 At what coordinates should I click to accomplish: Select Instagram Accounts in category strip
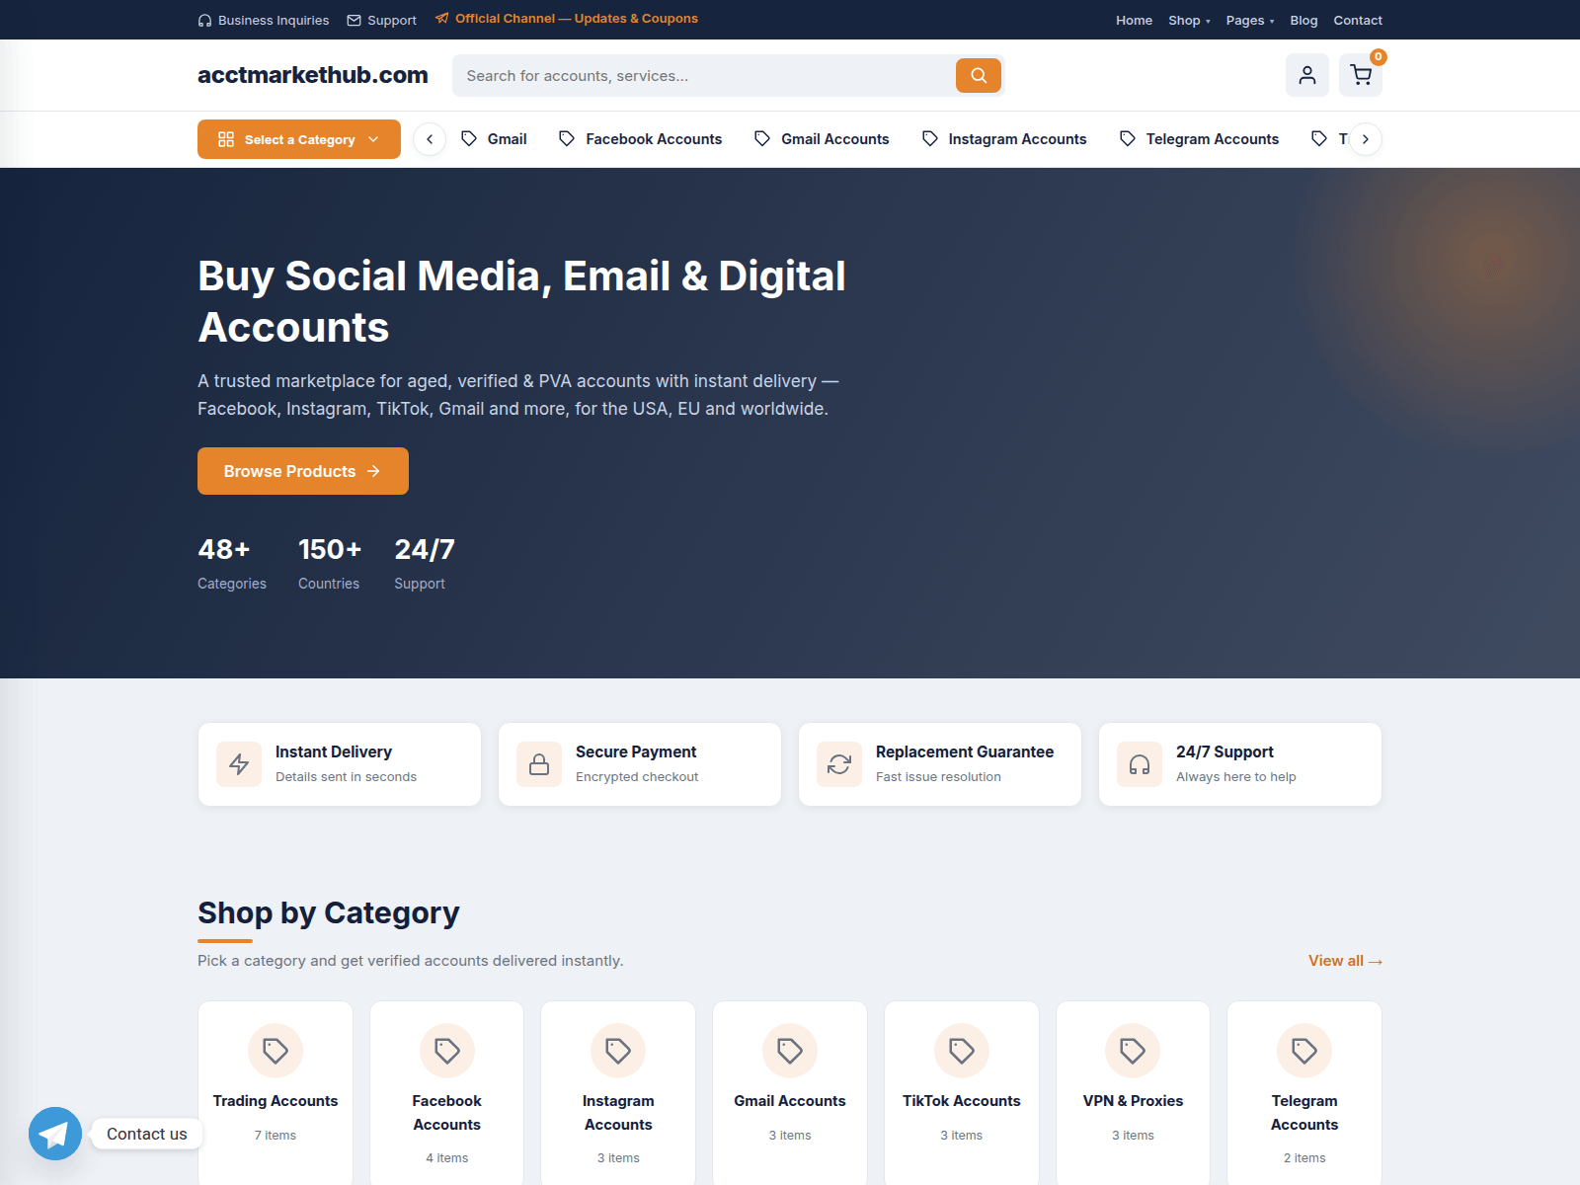pos(1004,139)
